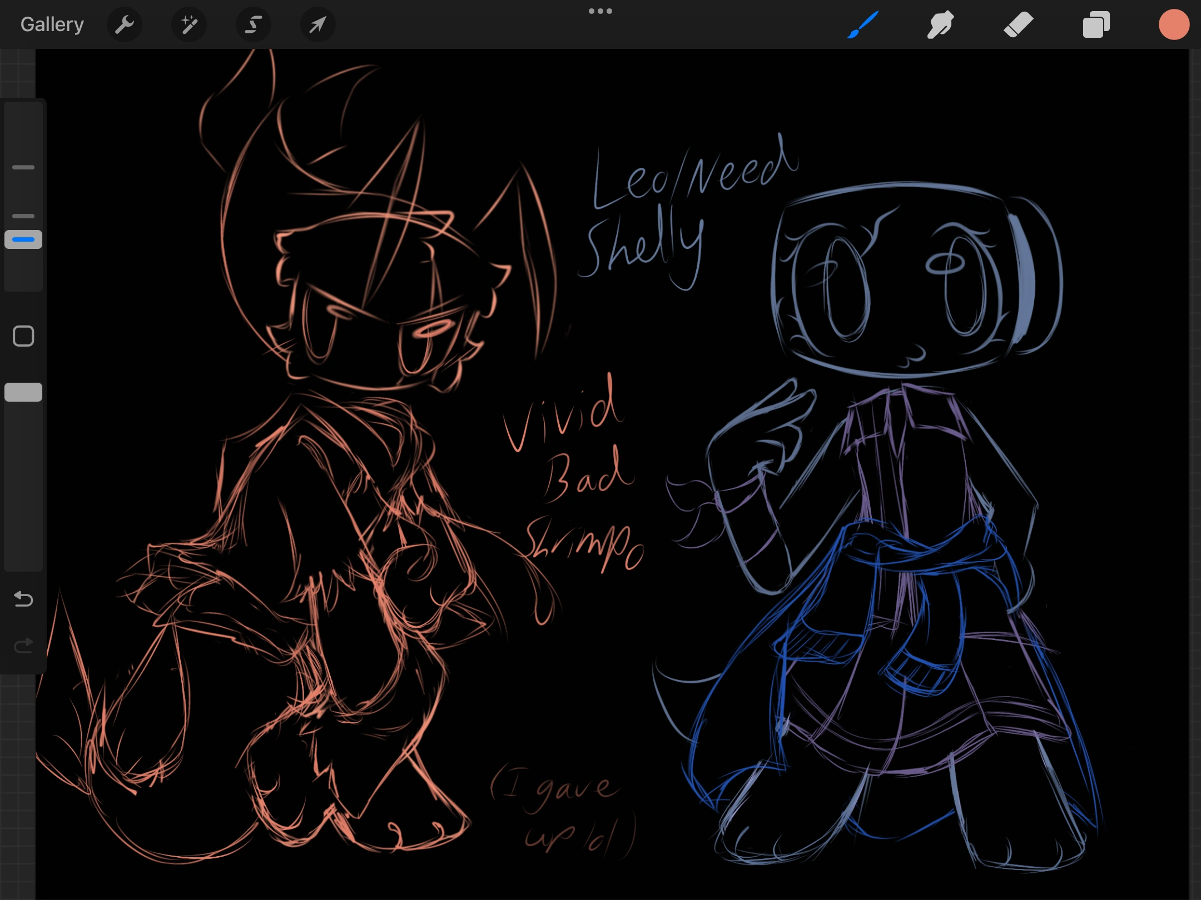
Task: Click the brush opacity slider handle
Action: point(23,392)
